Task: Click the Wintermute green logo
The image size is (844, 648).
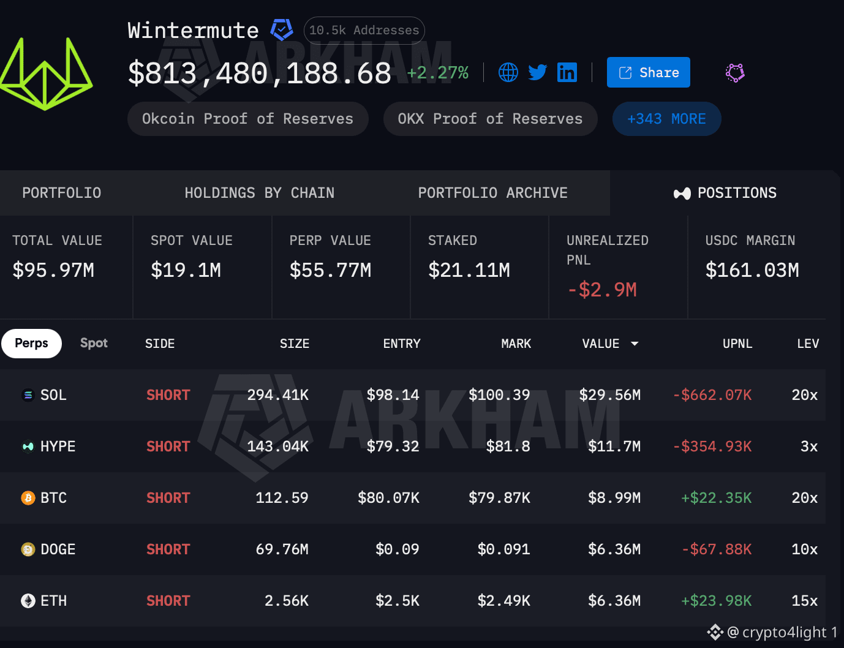Action: pyautogui.click(x=46, y=73)
